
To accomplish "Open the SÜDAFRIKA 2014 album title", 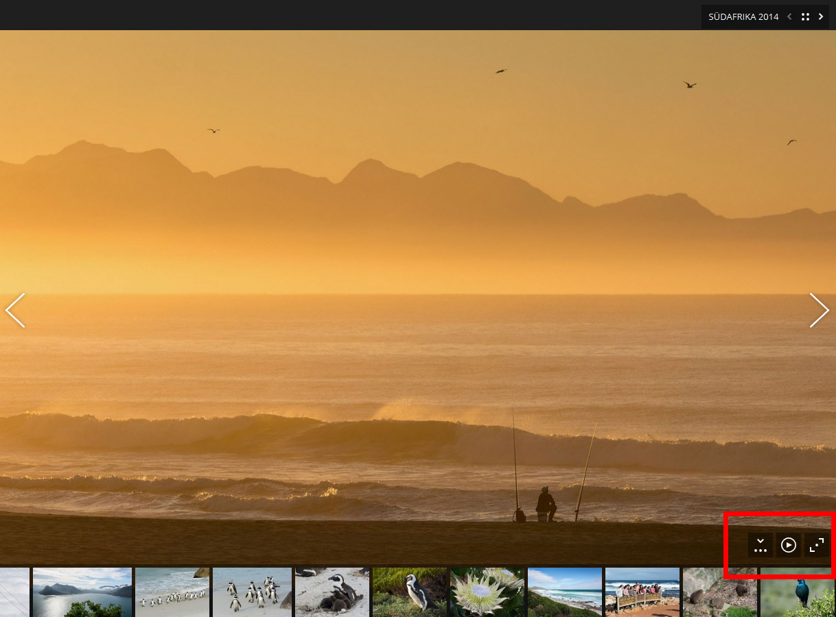I will [743, 16].
